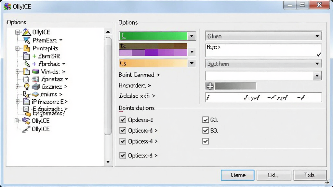Collapse the top OllyICE tree node
This screenshot has width=333, height=187.
[x=18, y=32]
